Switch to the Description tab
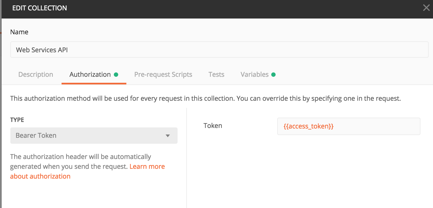The image size is (433, 208). [x=36, y=75]
